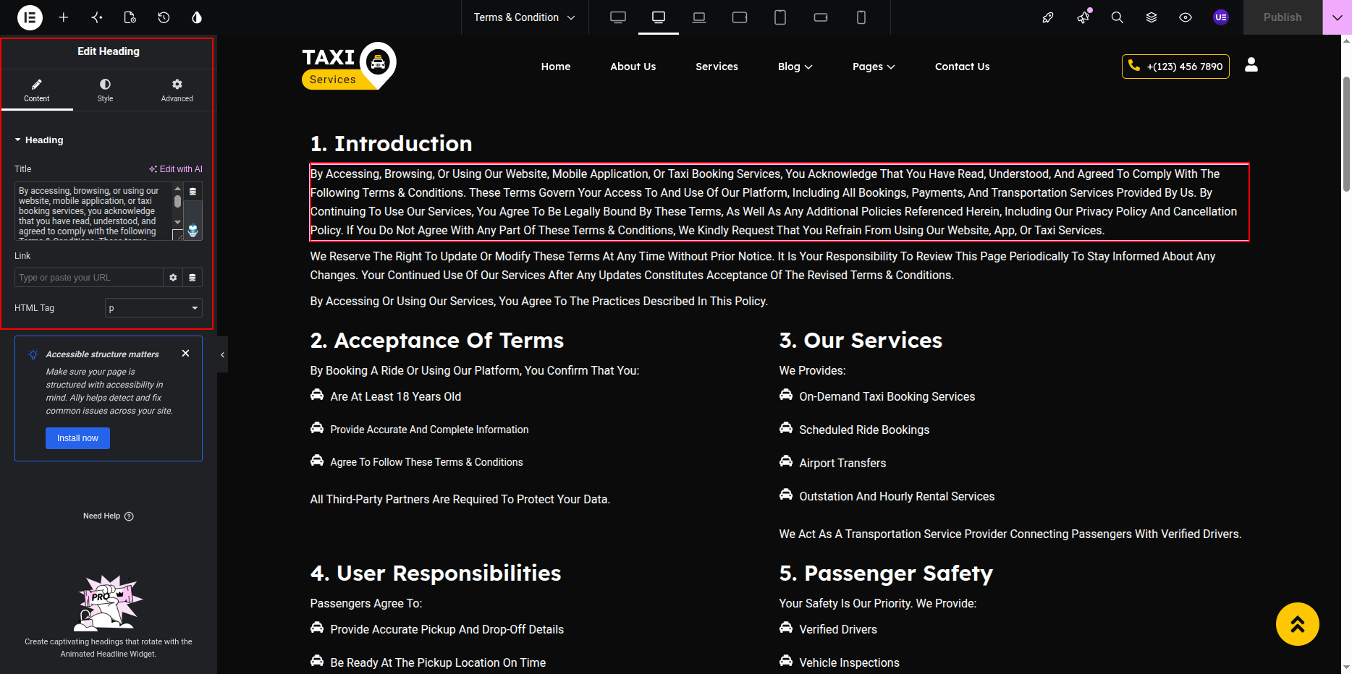The width and height of the screenshot is (1352, 674).
Task: Switch to the Style tab
Action: point(106,90)
